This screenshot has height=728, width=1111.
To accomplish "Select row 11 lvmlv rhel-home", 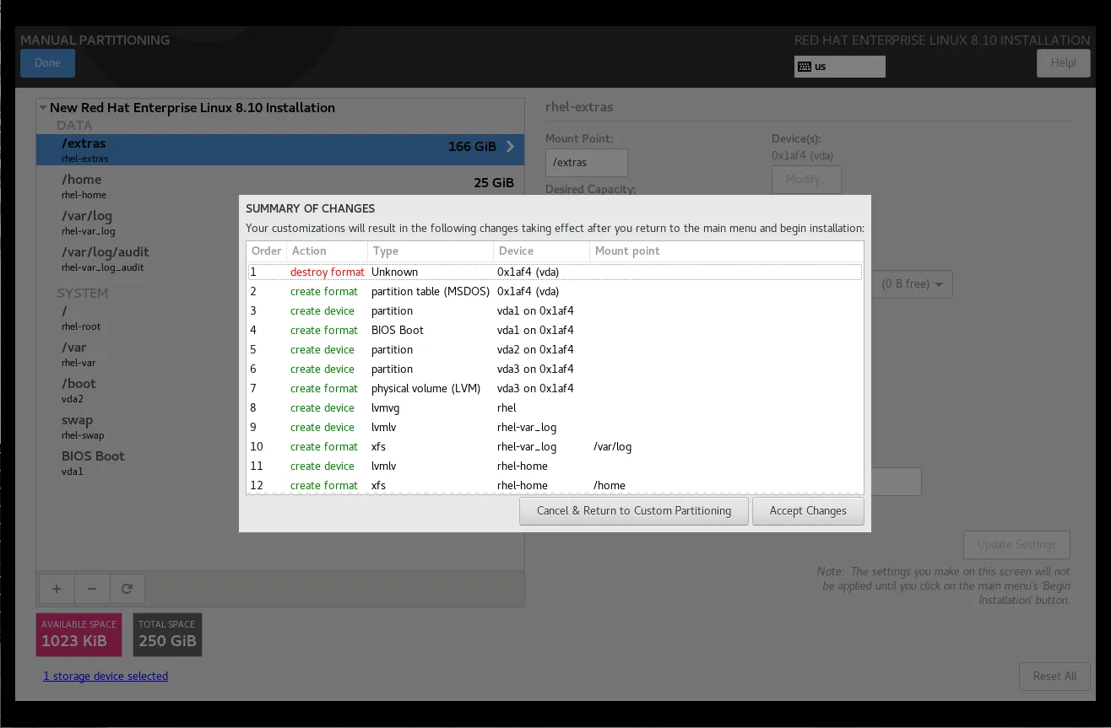I will click(x=555, y=466).
